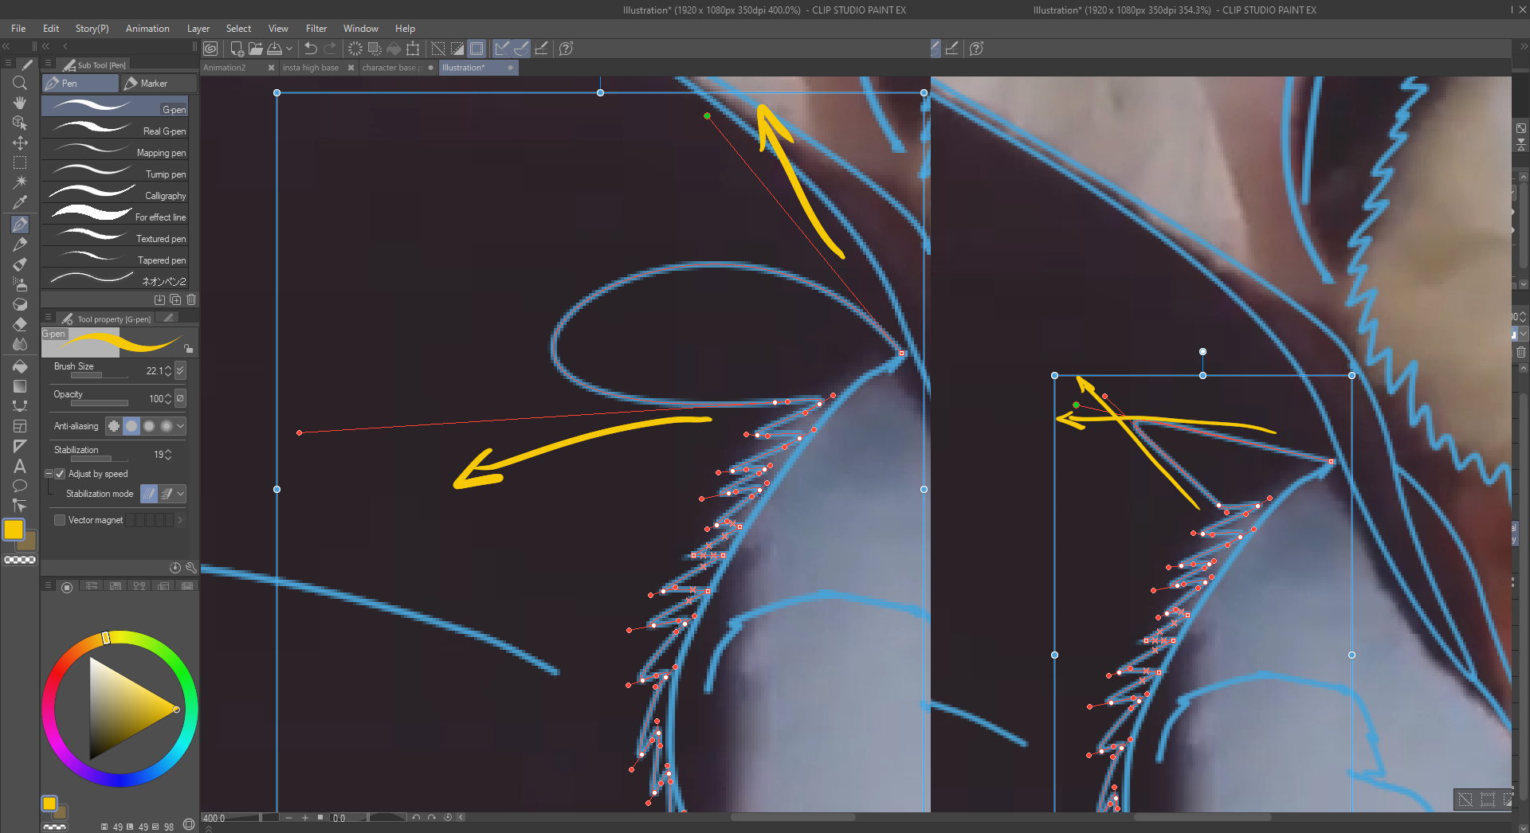
Task: Open the Tool property palette menu
Action: click(x=48, y=317)
